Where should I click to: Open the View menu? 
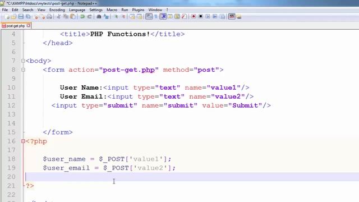41,10
